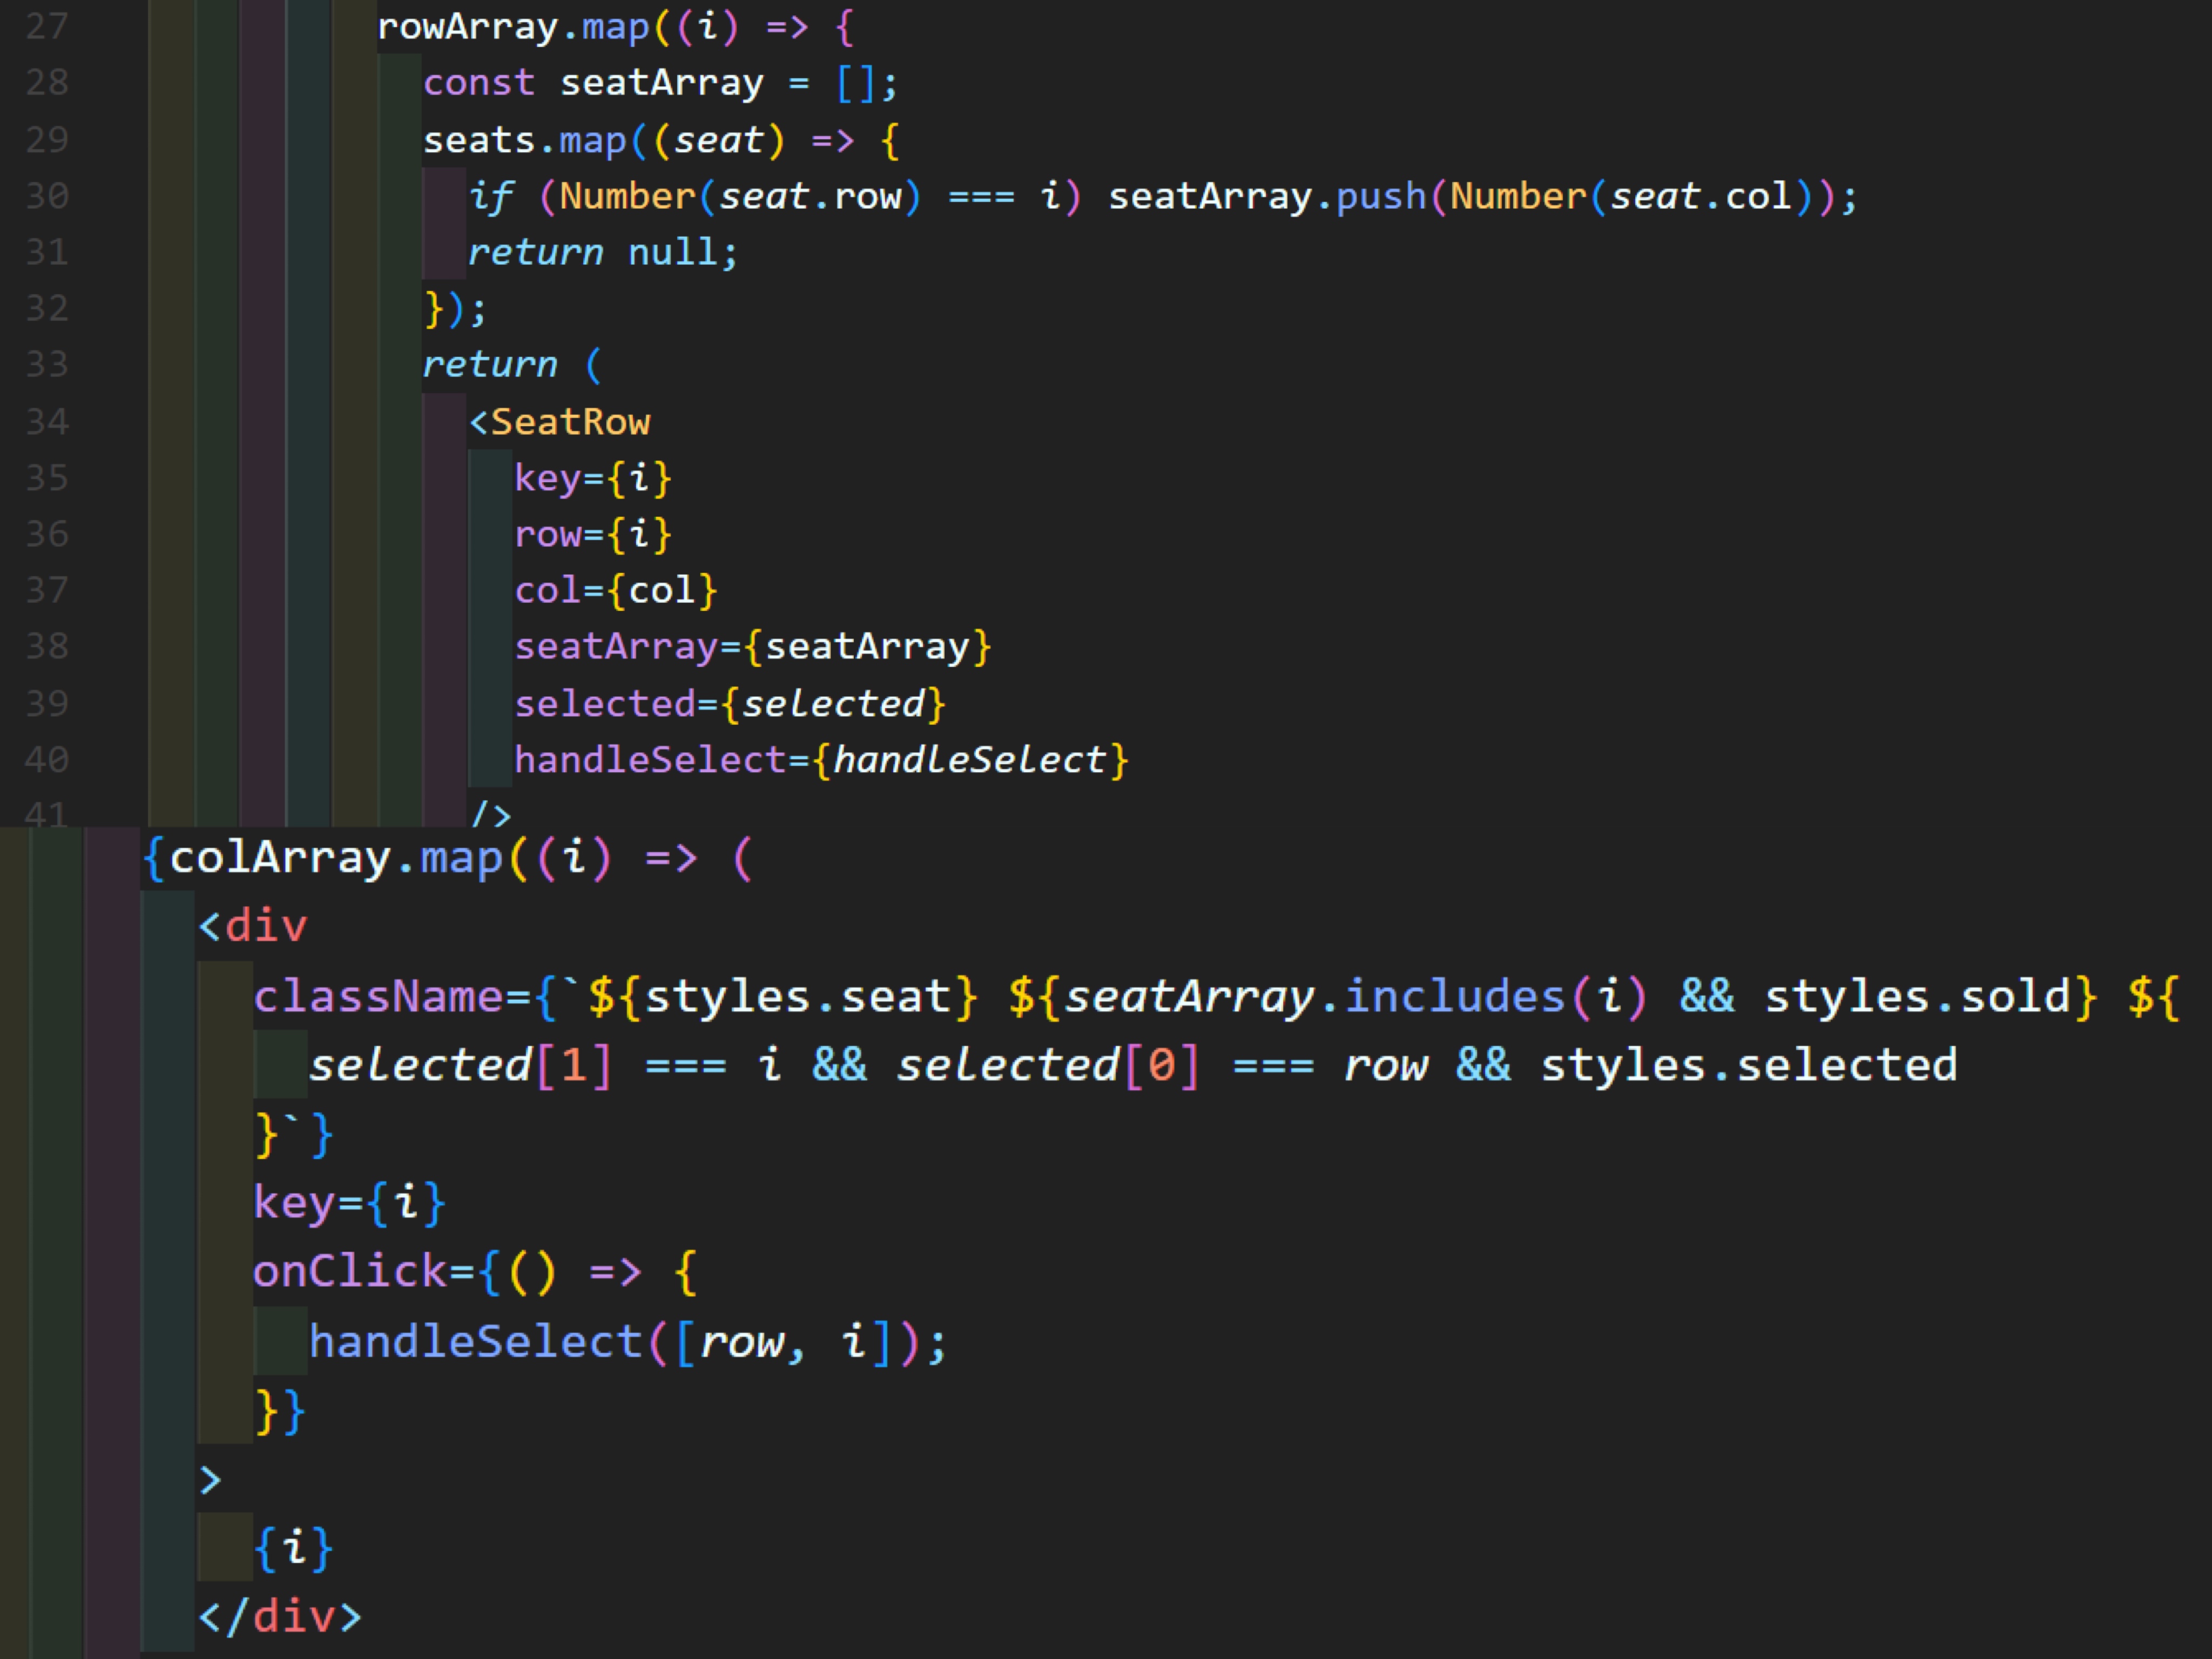Screen dimensions: 2212x1659
Task: Click the handleSelect([row, i]) call
Action: (475, 1342)
